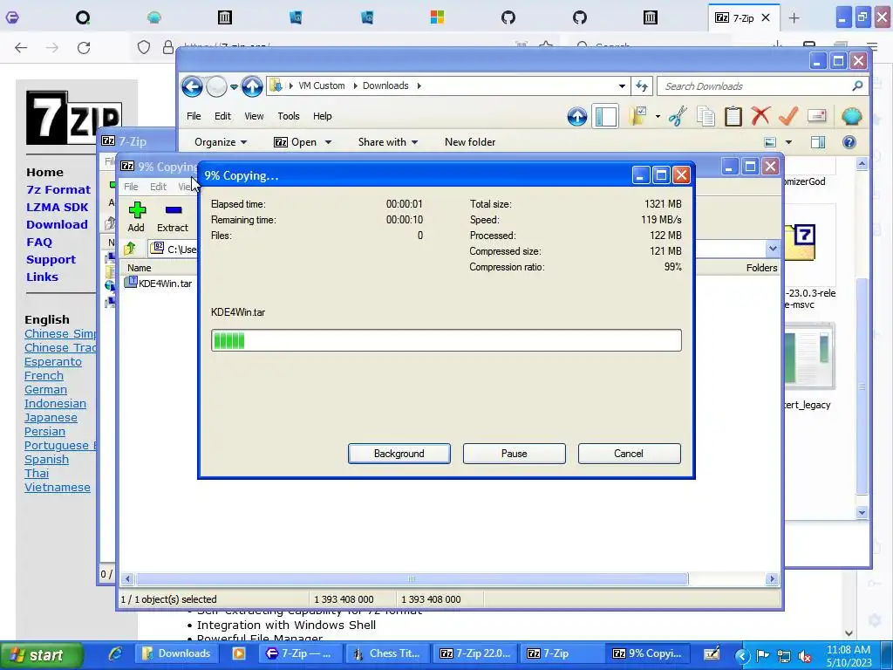
Task: Switch to Downloads taskbar item
Action: pos(176,653)
